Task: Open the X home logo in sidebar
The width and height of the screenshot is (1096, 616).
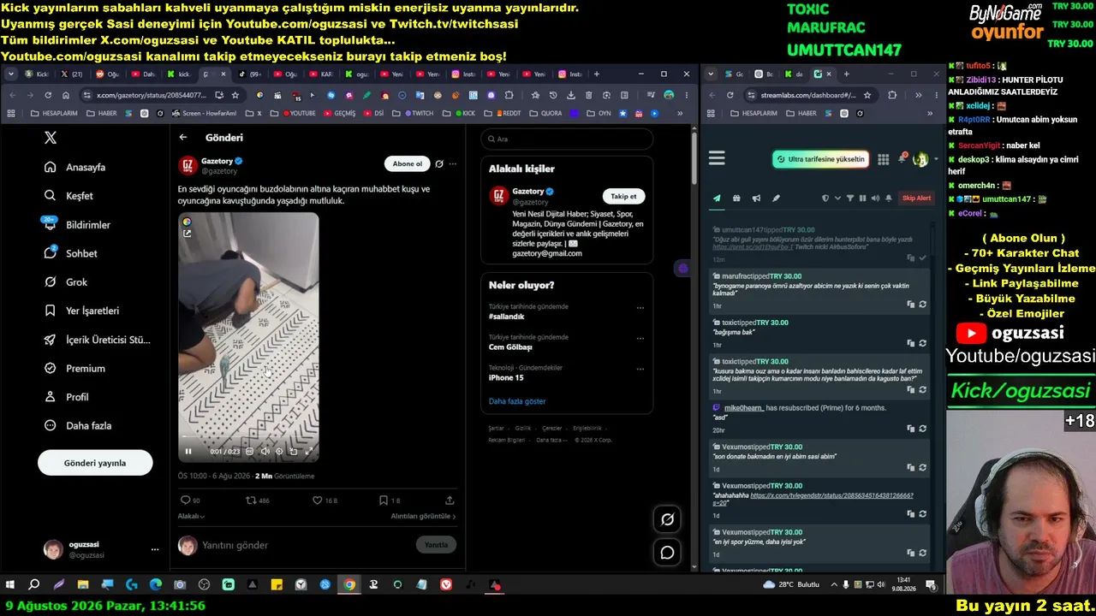Action: [51, 138]
